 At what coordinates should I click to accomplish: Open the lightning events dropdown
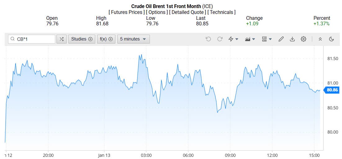(x=233, y=39)
